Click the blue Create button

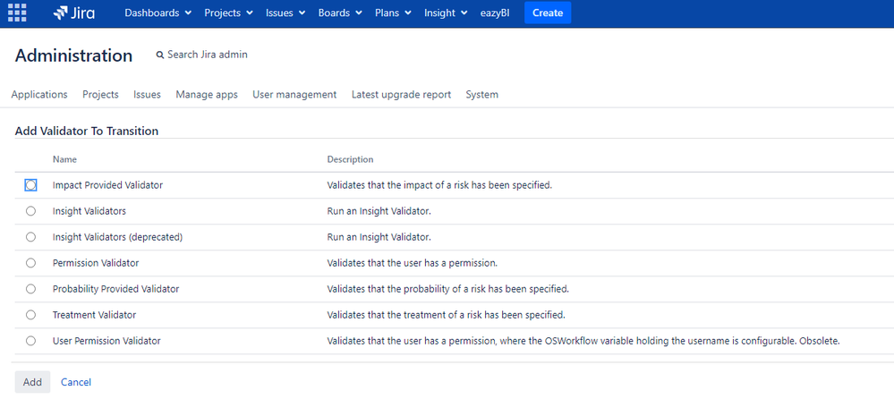pyautogui.click(x=548, y=13)
